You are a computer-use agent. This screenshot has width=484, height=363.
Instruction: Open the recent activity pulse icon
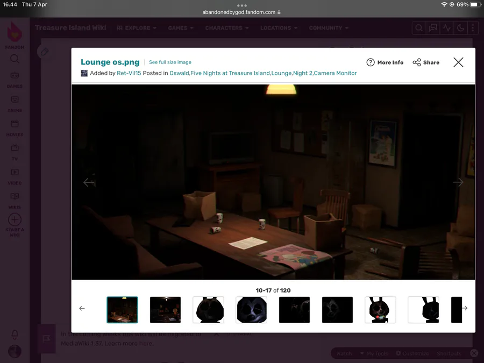[x=447, y=28]
